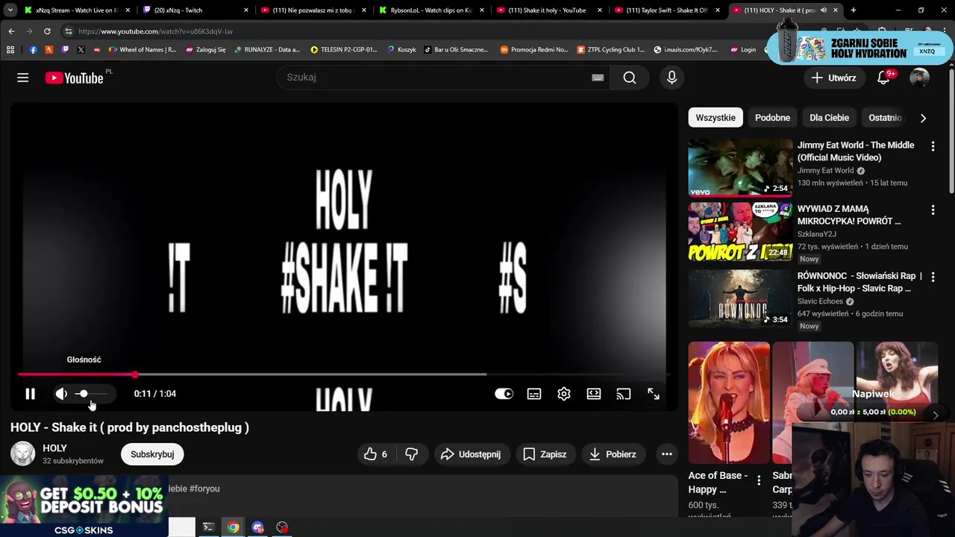Open the YouTube hamburger guide menu
Viewport: 955px width, 537px height.
[23, 78]
